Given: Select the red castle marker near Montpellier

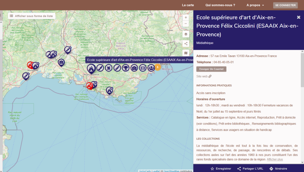Looking at the screenshot, I should tap(30, 65).
